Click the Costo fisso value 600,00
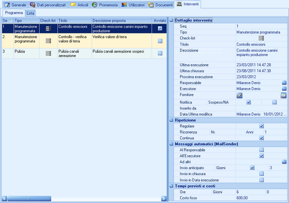 click(242, 198)
